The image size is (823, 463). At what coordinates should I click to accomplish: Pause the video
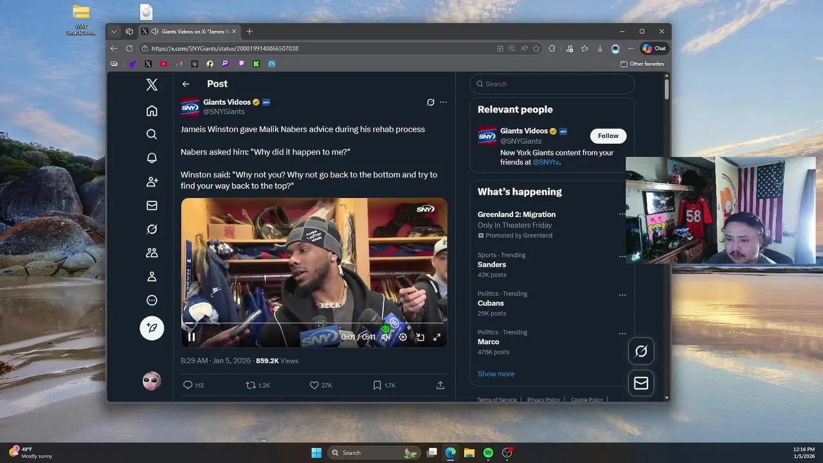pos(192,337)
